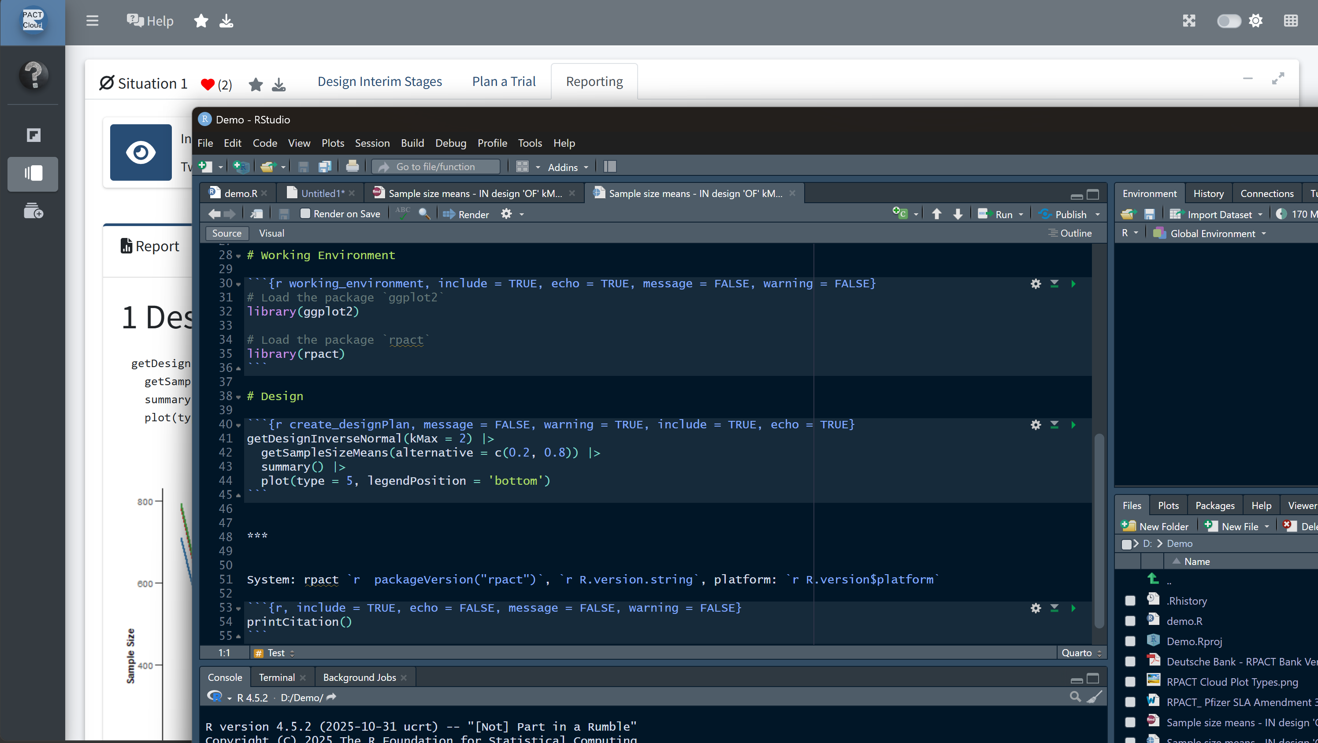Go to next chunk with down arrow
1318x743 pixels.
[958, 214]
